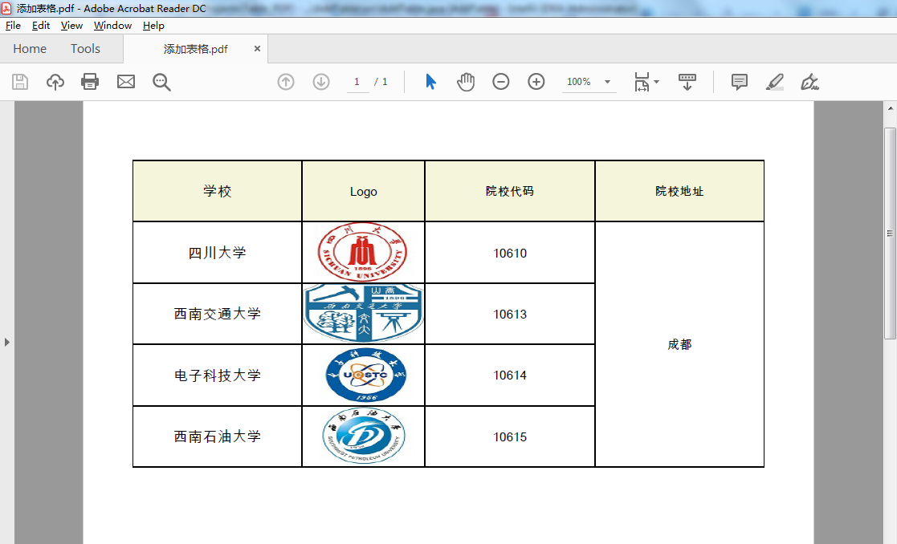
Task: Click the upload to cloud icon
Action: (x=55, y=82)
